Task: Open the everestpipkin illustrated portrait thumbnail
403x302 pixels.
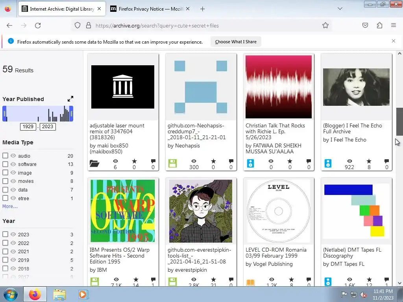Action: [x=200, y=211]
